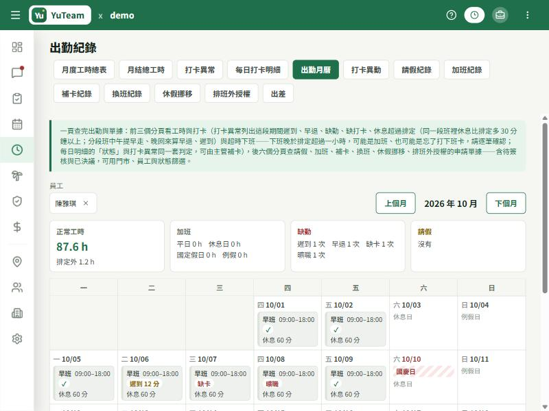This screenshot has width=549, height=411.
Task: Open the 10/02 早班 shift card
Action: (355, 329)
